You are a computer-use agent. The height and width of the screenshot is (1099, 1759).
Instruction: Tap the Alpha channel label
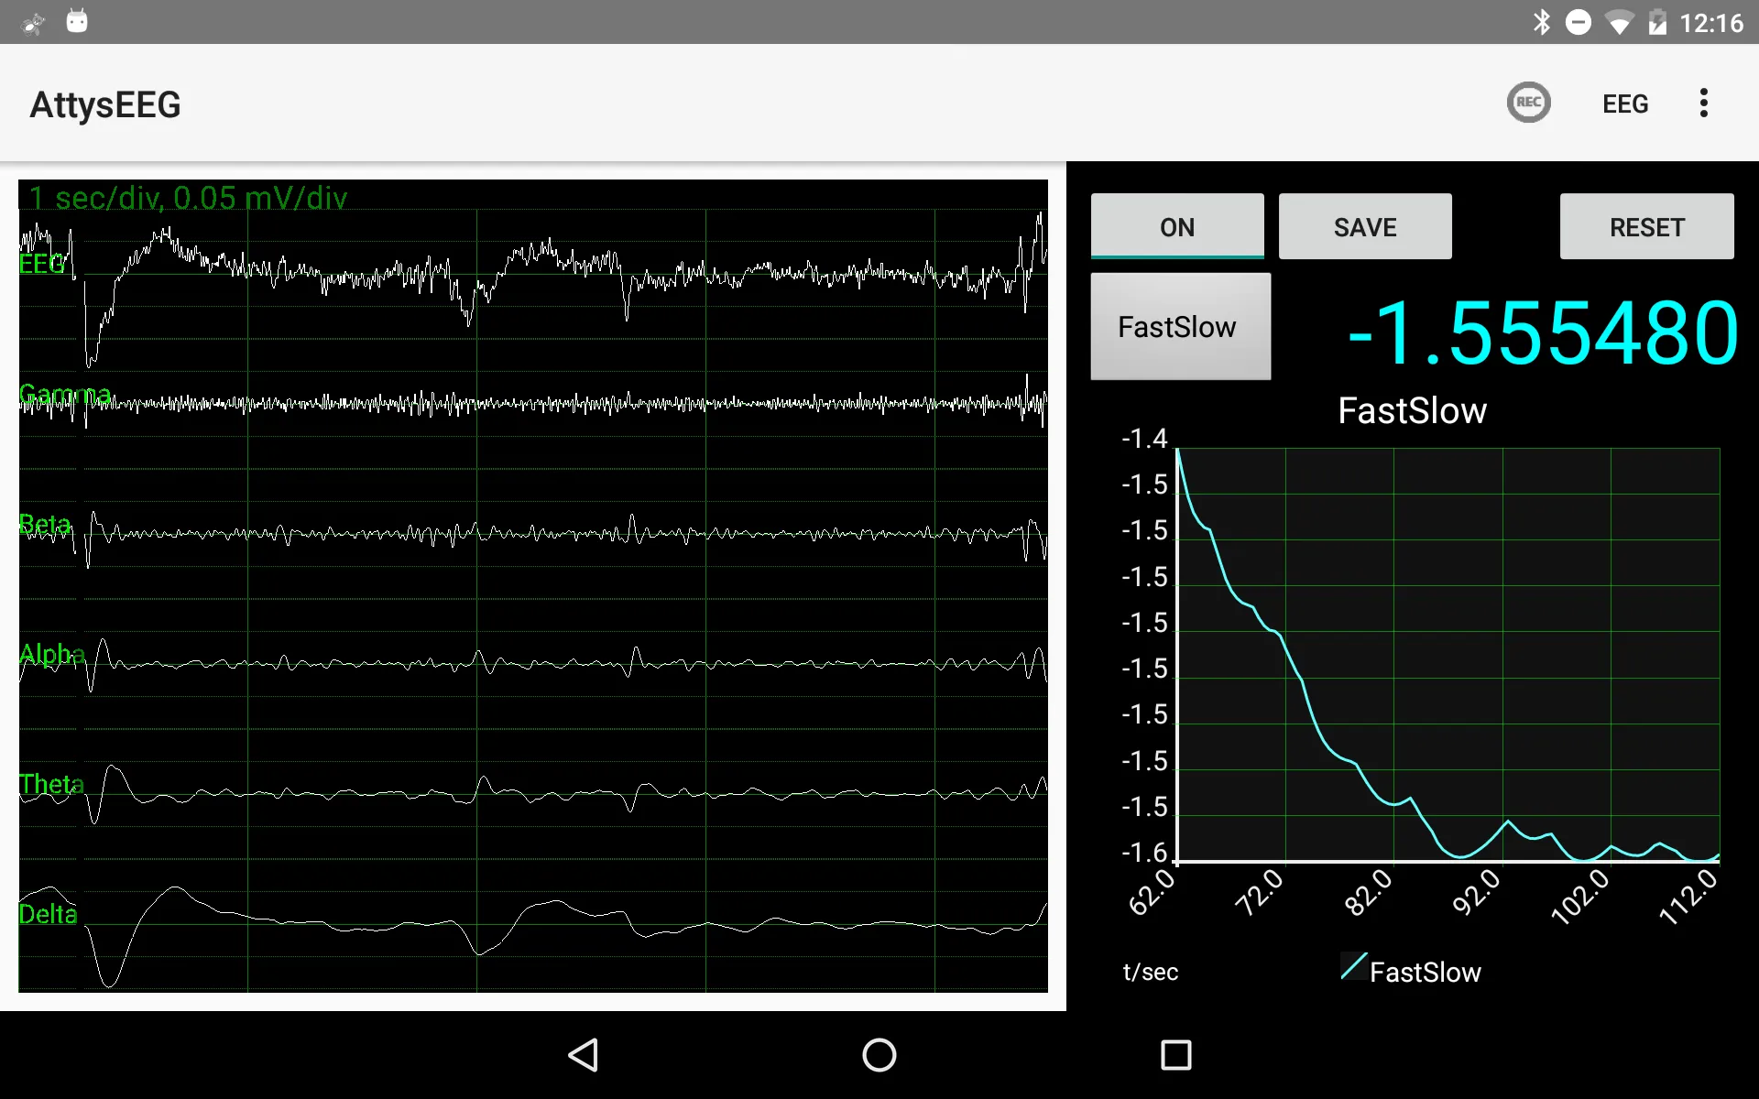click(x=52, y=654)
